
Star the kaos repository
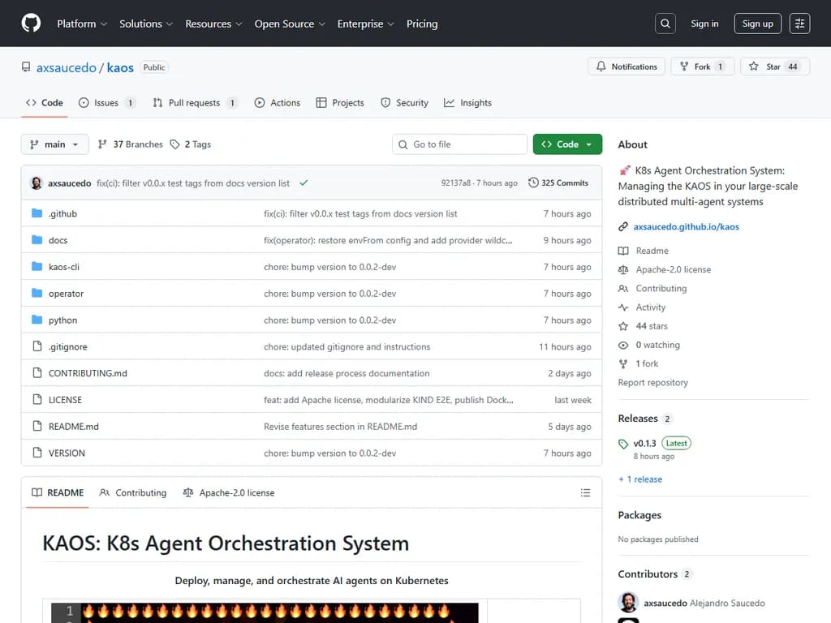[x=769, y=66]
